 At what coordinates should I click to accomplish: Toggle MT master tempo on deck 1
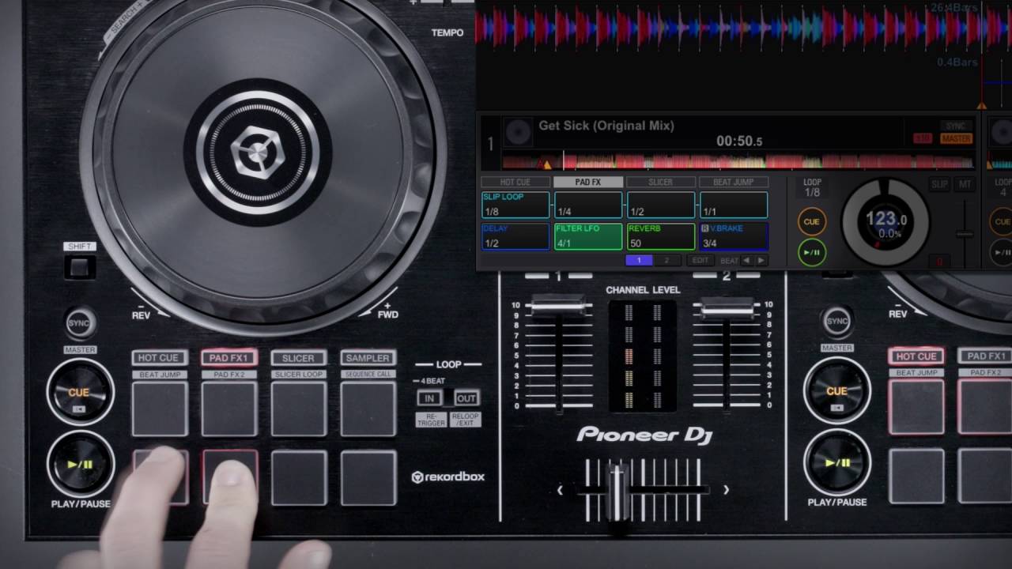(x=965, y=184)
